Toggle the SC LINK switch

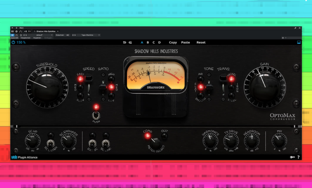tap(106, 143)
